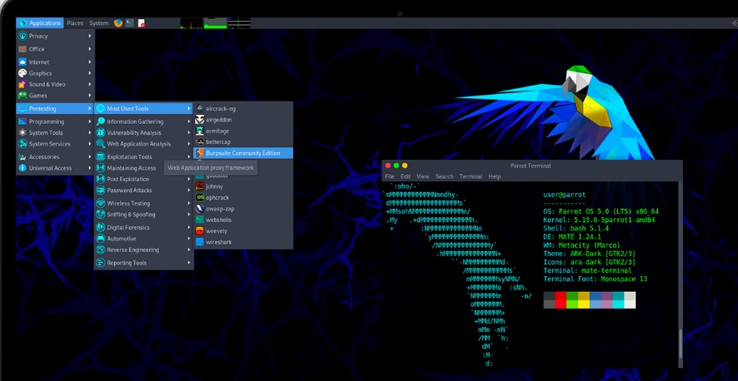Click the bettercap icon
This screenshot has height=381, width=738.
[x=200, y=142]
